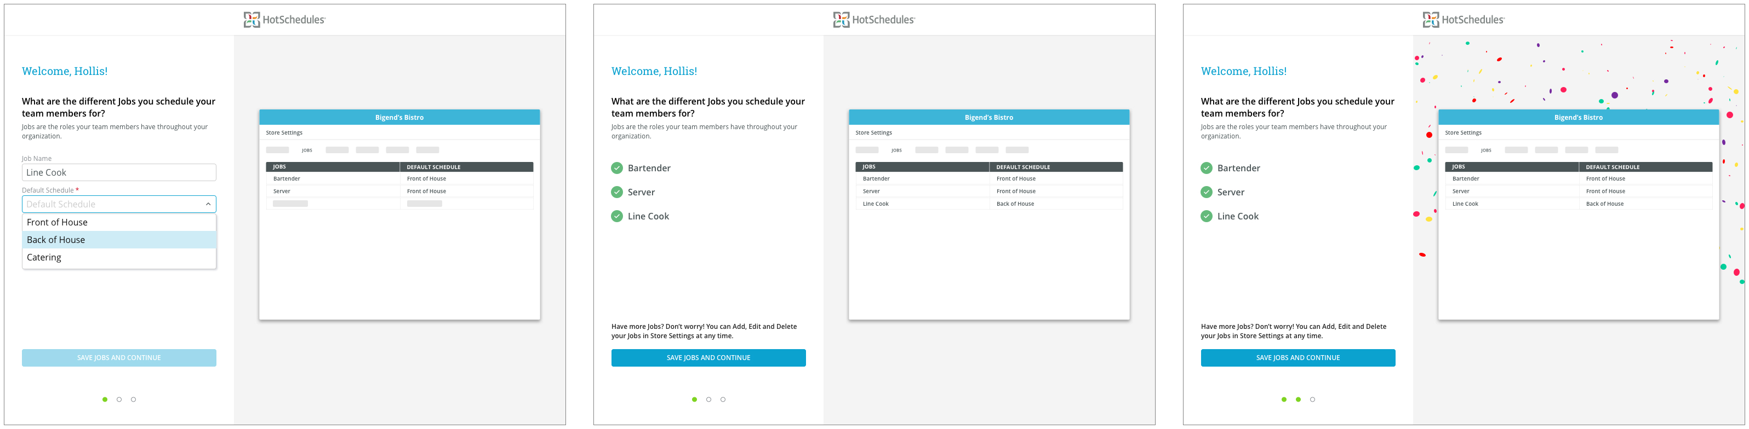Open the JOBS tab in the middle preview card
This screenshot has height=429, width=1749.
click(896, 150)
